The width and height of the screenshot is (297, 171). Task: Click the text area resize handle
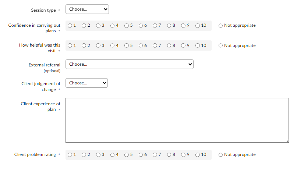point(287,141)
